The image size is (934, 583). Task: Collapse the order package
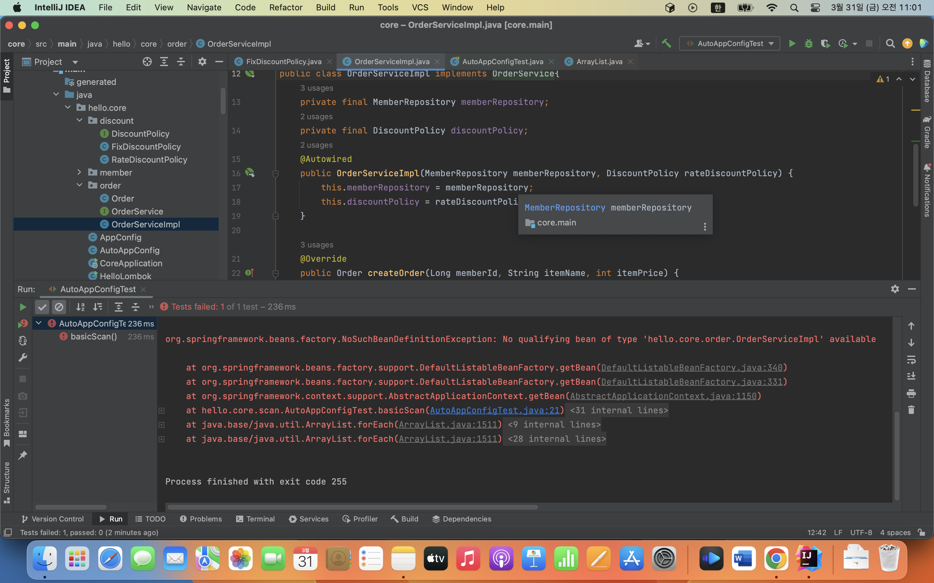click(x=79, y=185)
